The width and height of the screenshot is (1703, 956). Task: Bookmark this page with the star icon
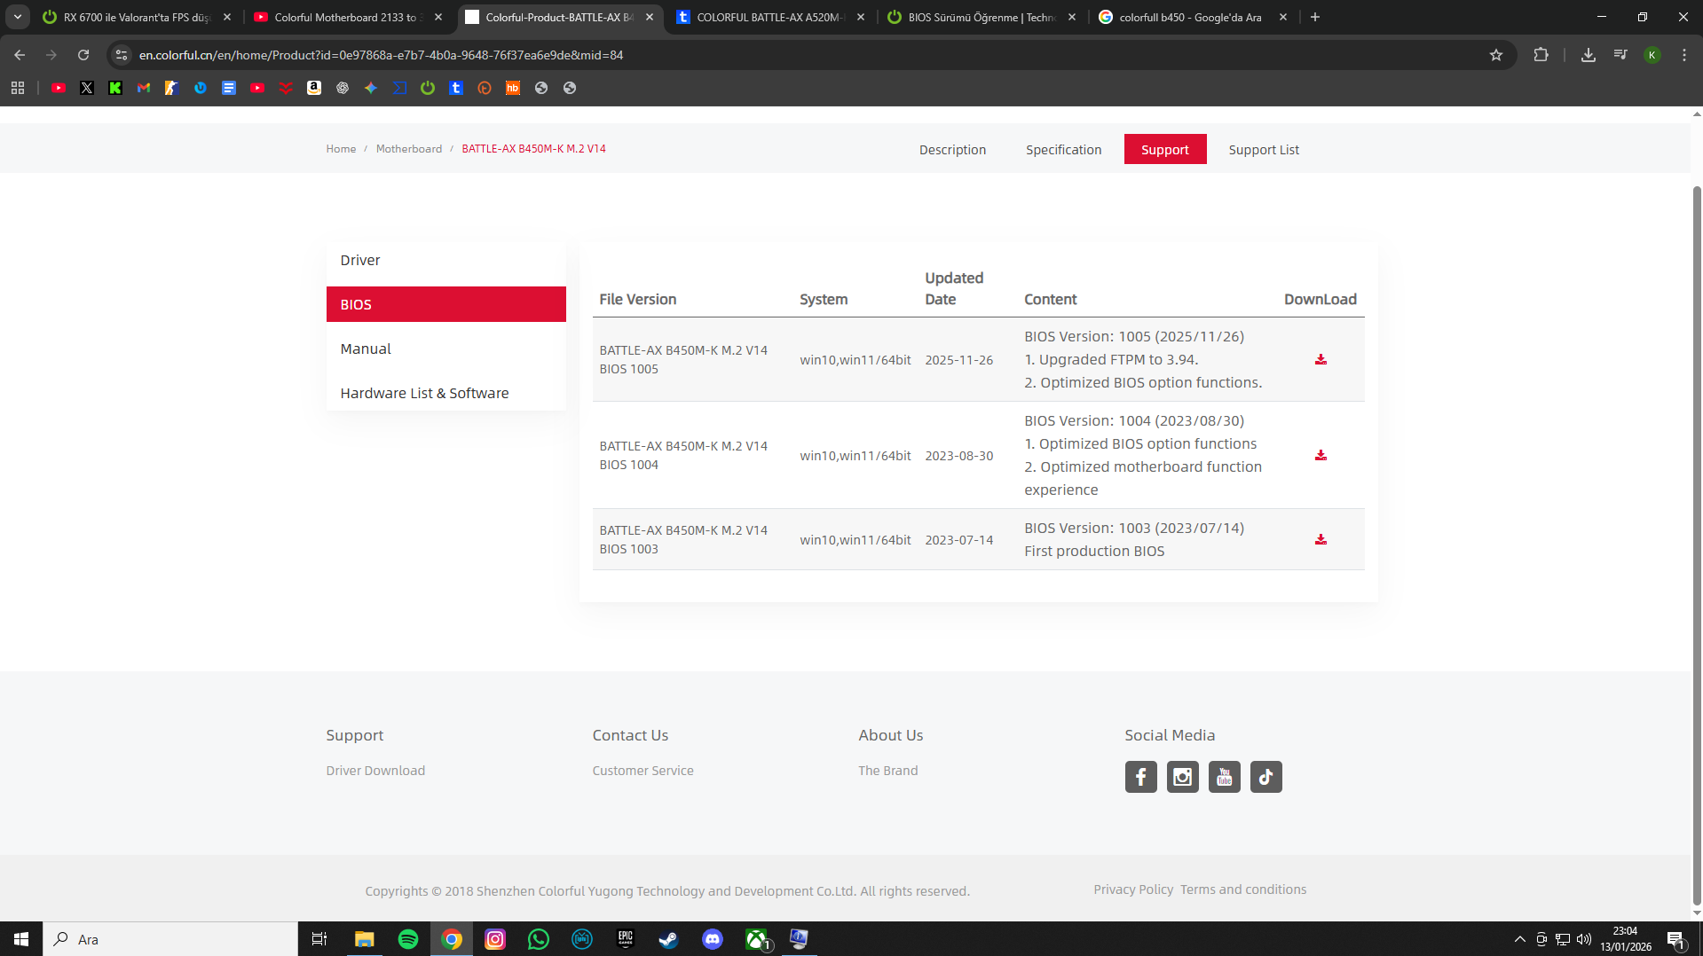coord(1496,55)
